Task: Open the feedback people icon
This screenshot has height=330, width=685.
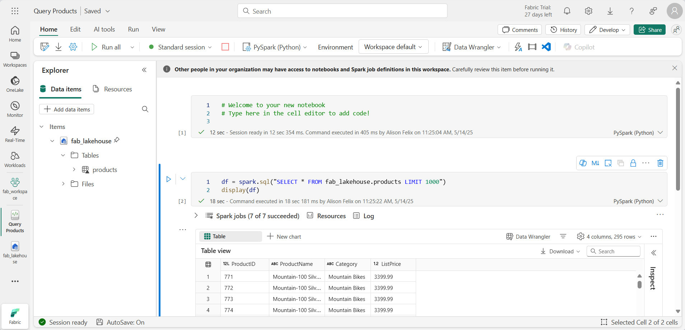Action: 653,11
